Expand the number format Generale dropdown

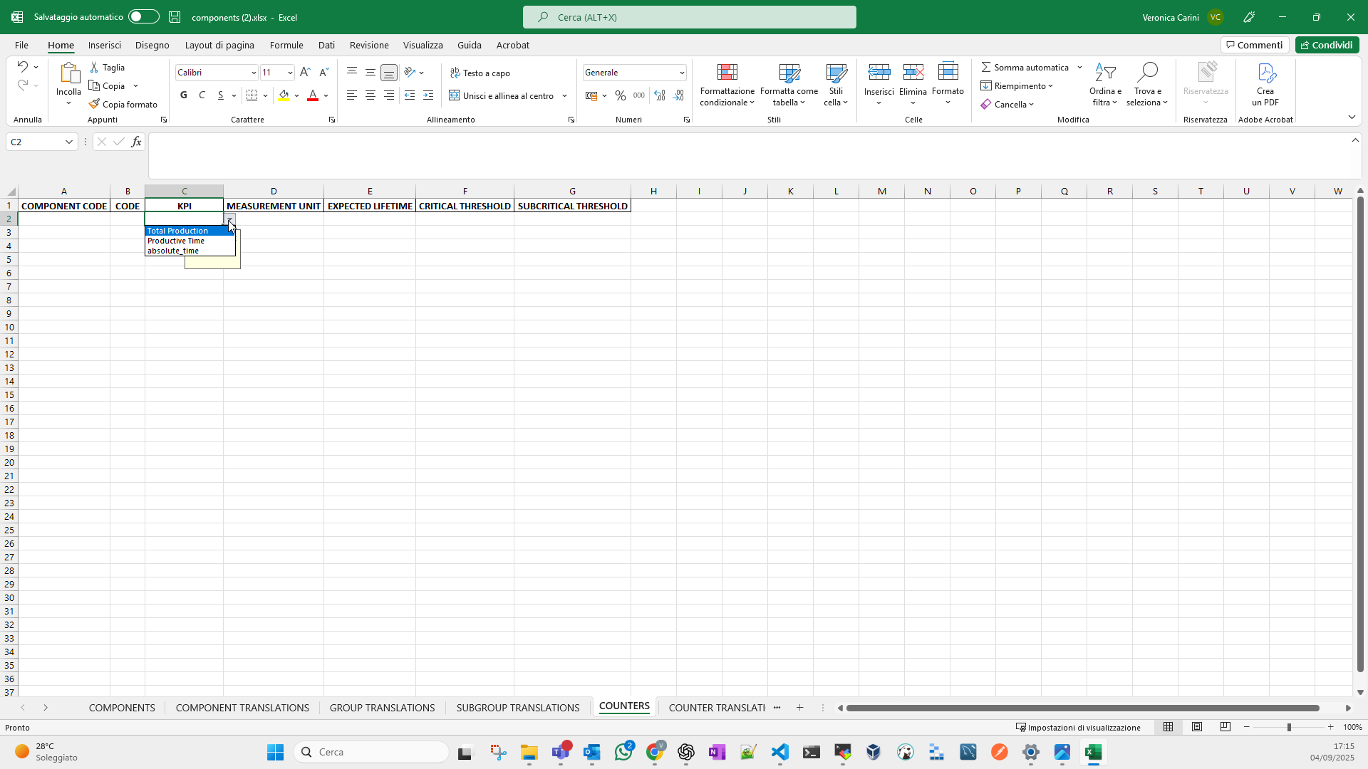pyautogui.click(x=681, y=73)
